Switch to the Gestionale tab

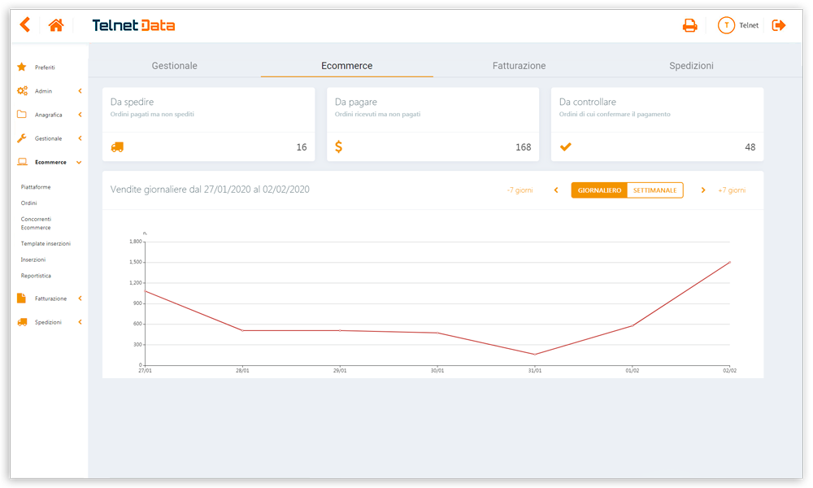pyautogui.click(x=174, y=66)
